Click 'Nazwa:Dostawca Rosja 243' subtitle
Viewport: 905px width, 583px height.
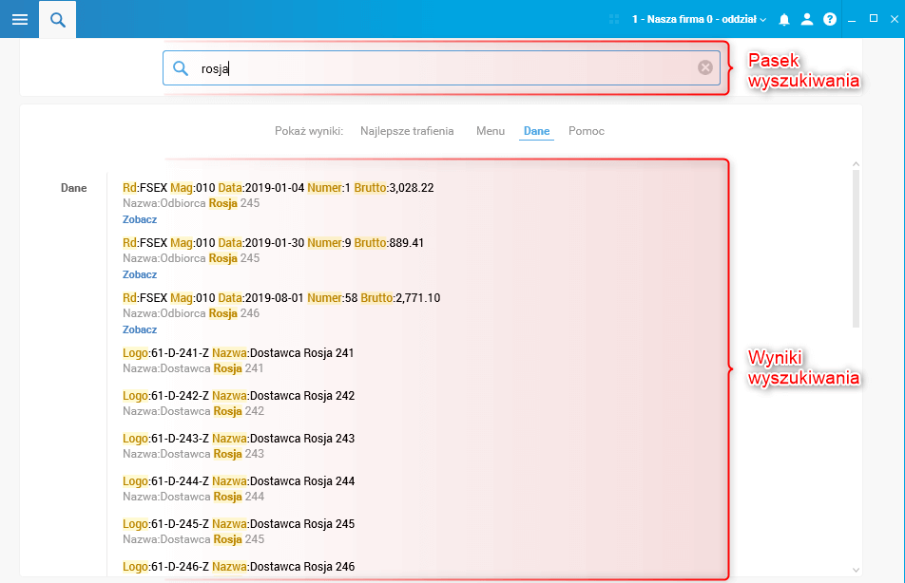point(193,454)
